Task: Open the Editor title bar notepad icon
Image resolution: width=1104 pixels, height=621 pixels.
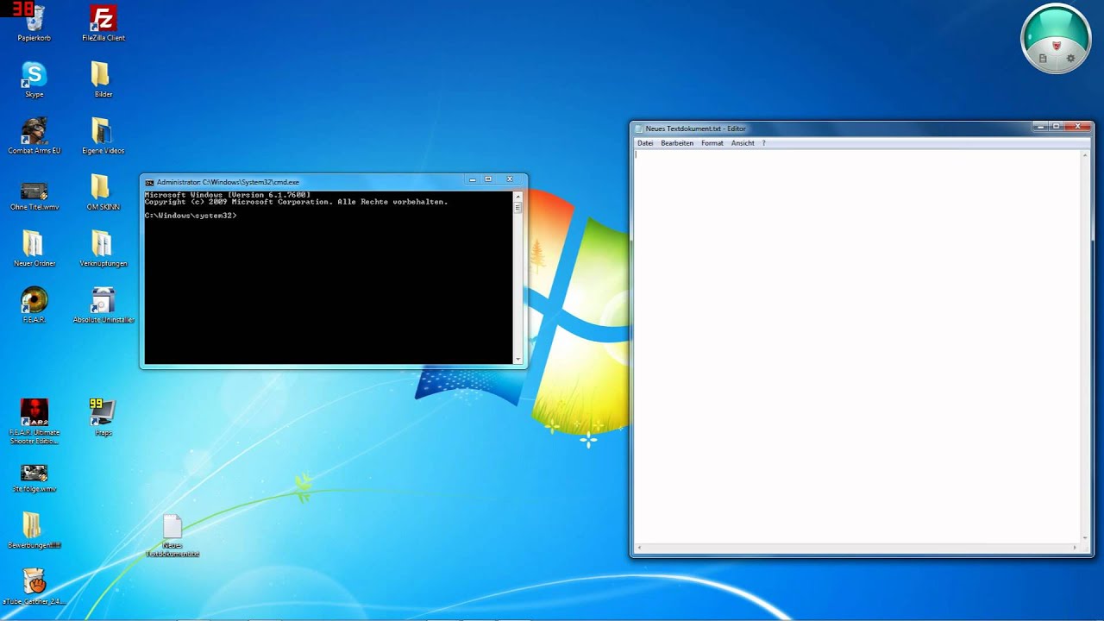Action: point(639,129)
